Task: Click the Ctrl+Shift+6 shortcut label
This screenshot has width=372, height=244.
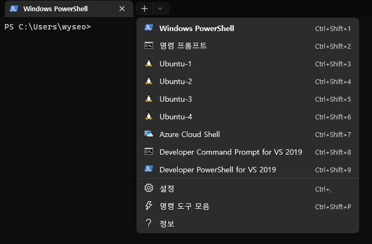Action: [x=333, y=117]
